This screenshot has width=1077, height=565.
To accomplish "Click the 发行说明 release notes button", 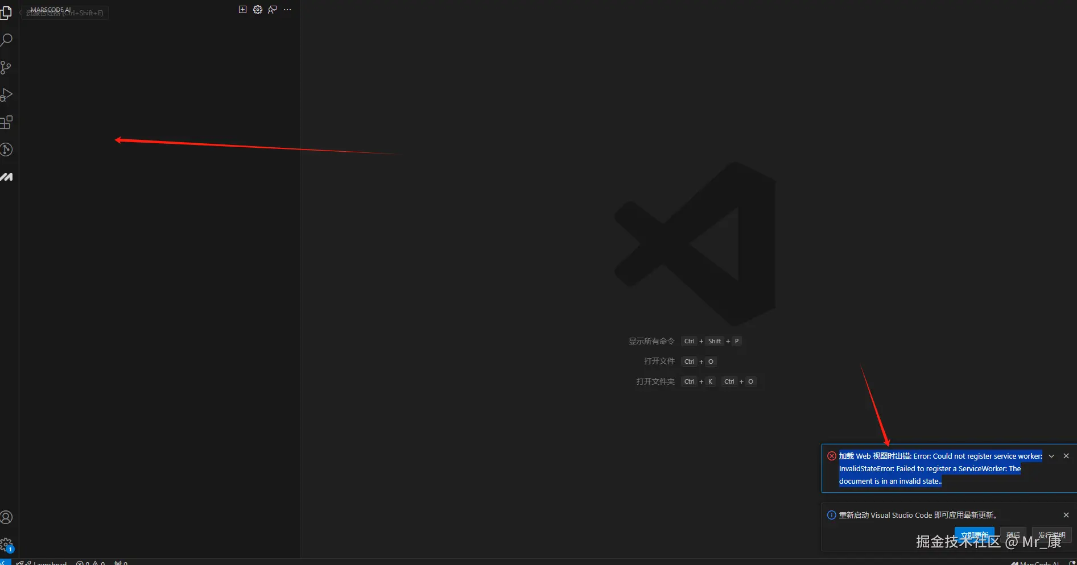I will coord(1051,535).
